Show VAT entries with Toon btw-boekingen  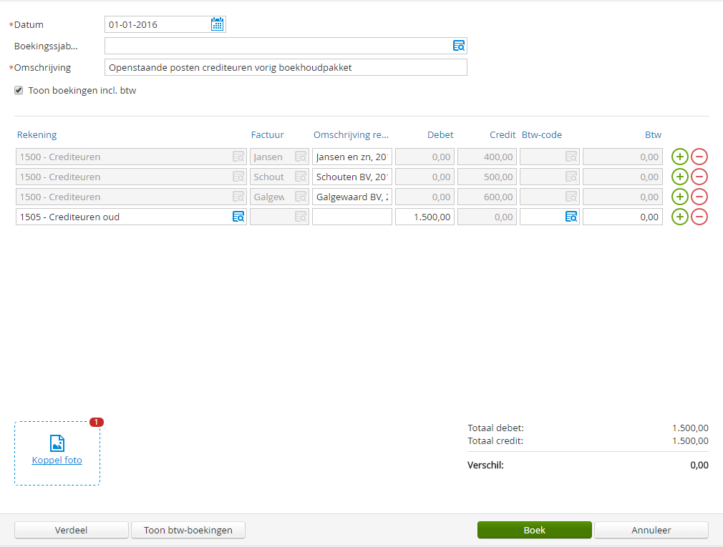[x=188, y=530]
